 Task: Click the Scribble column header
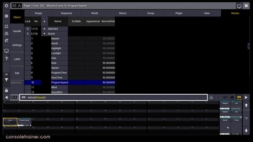tap(76, 21)
